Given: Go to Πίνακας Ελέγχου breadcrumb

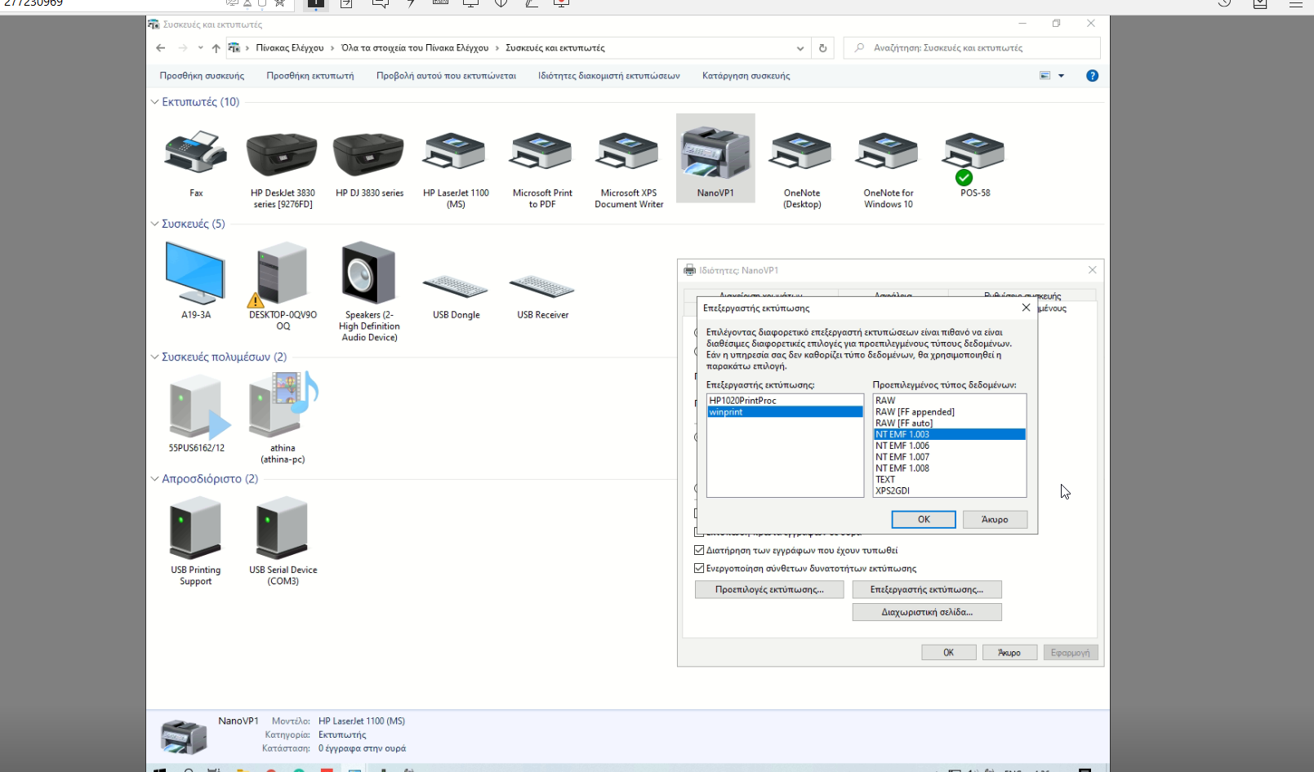Looking at the screenshot, I should tap(290, 48).
